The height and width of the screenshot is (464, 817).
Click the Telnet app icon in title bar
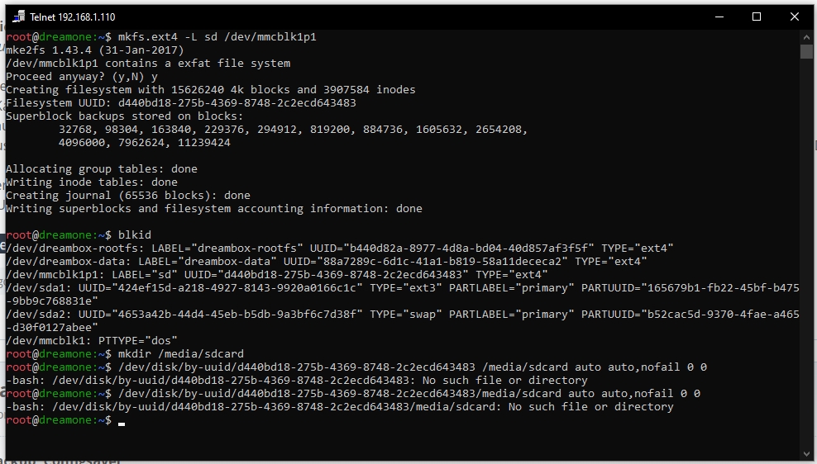click(x=18, y=17)
